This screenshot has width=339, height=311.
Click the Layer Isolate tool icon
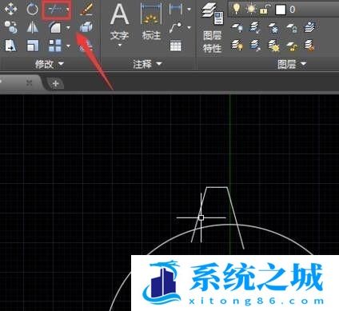point(255,27)
